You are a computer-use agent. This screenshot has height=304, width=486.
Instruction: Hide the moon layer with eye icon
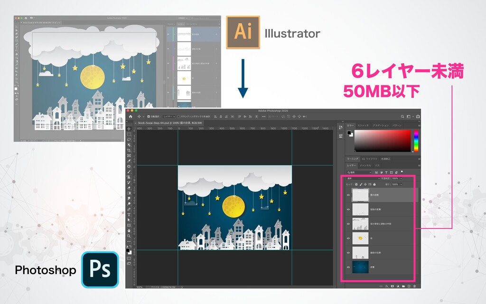348,238
